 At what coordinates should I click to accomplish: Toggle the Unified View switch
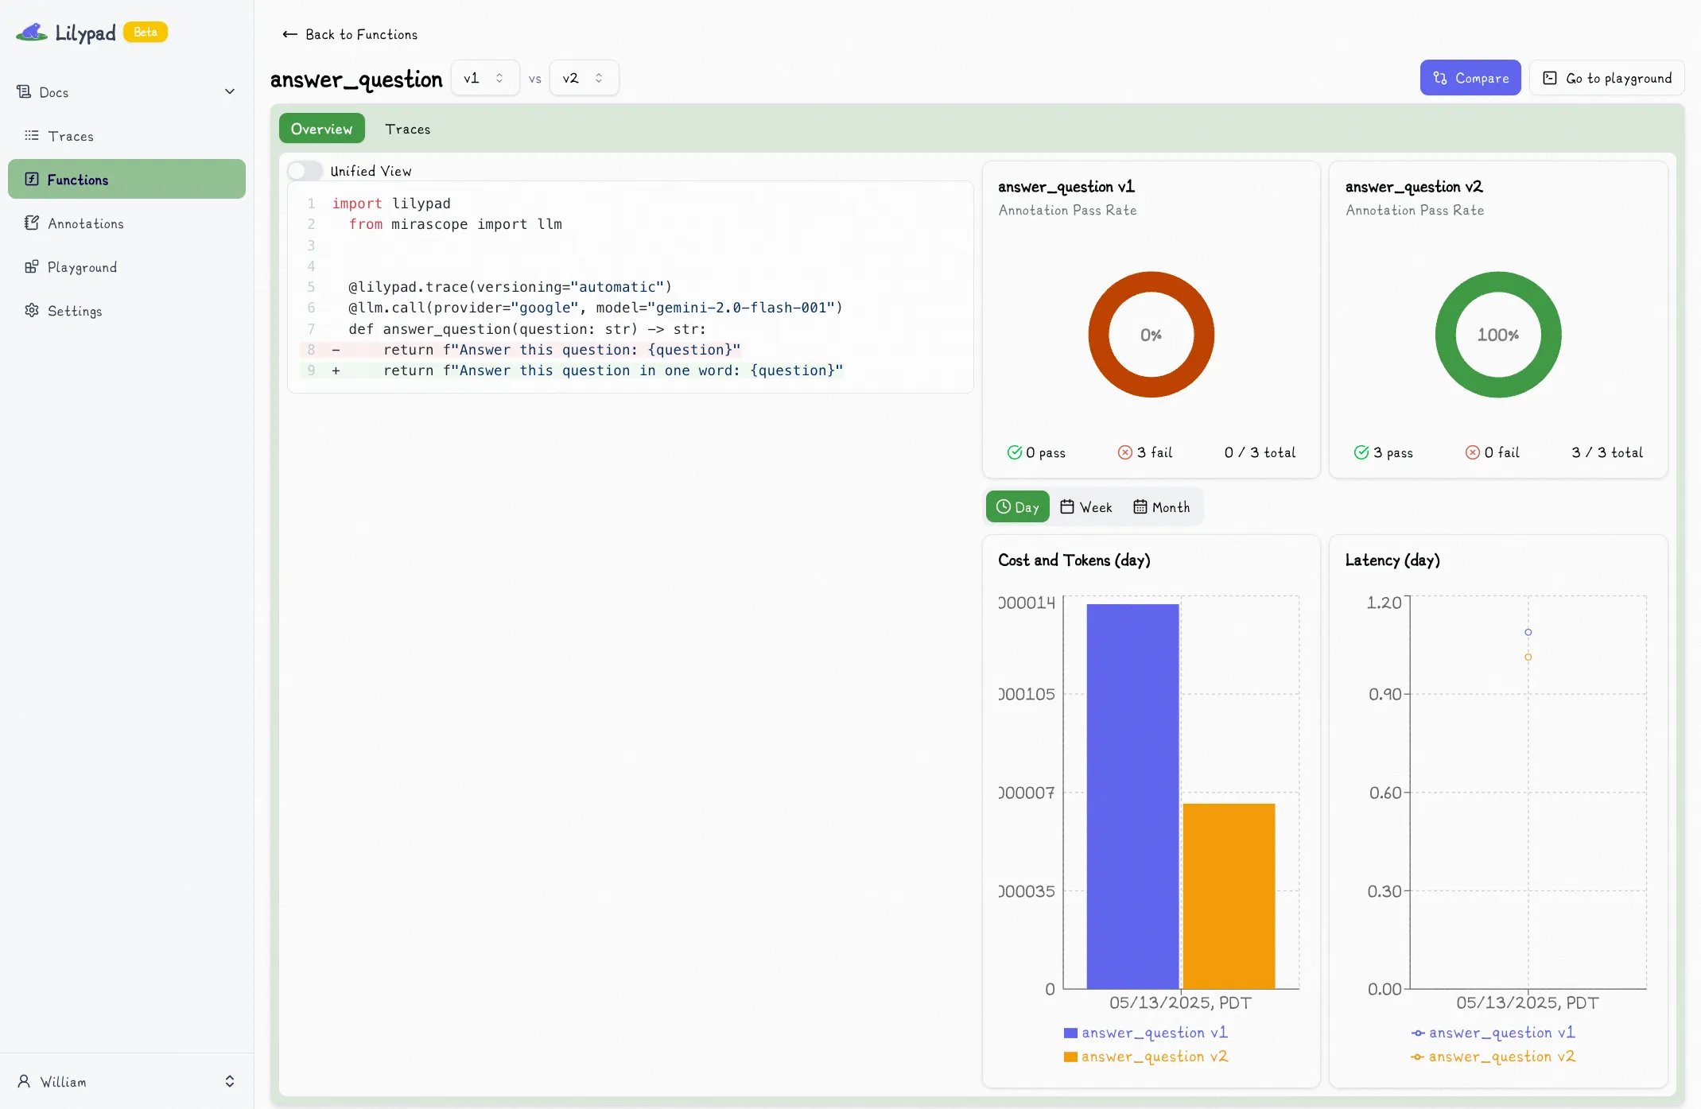(x=305, y=171)
